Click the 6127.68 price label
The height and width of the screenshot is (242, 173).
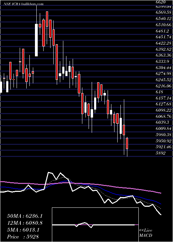coord(164,104)
